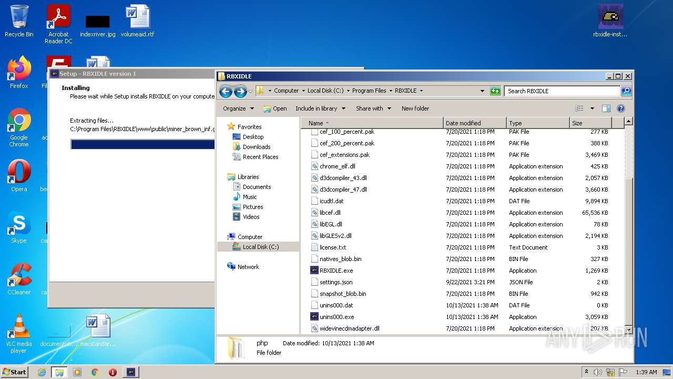673x379 pixels.
Task: Open Skype desktop shortcut
Action: tap(19, 227)
